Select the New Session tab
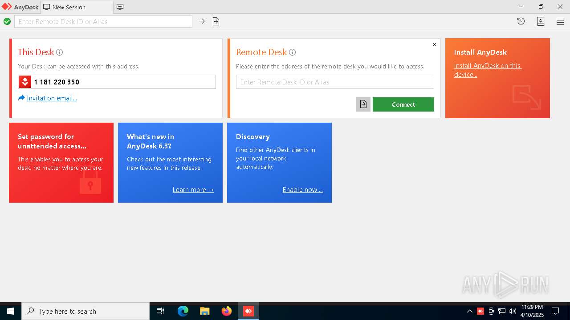 coord(77,7)
